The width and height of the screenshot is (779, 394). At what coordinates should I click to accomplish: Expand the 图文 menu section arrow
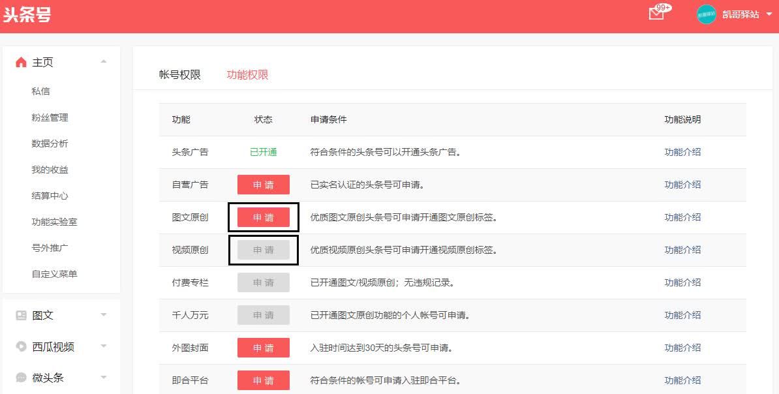click(x=103, y=314)
